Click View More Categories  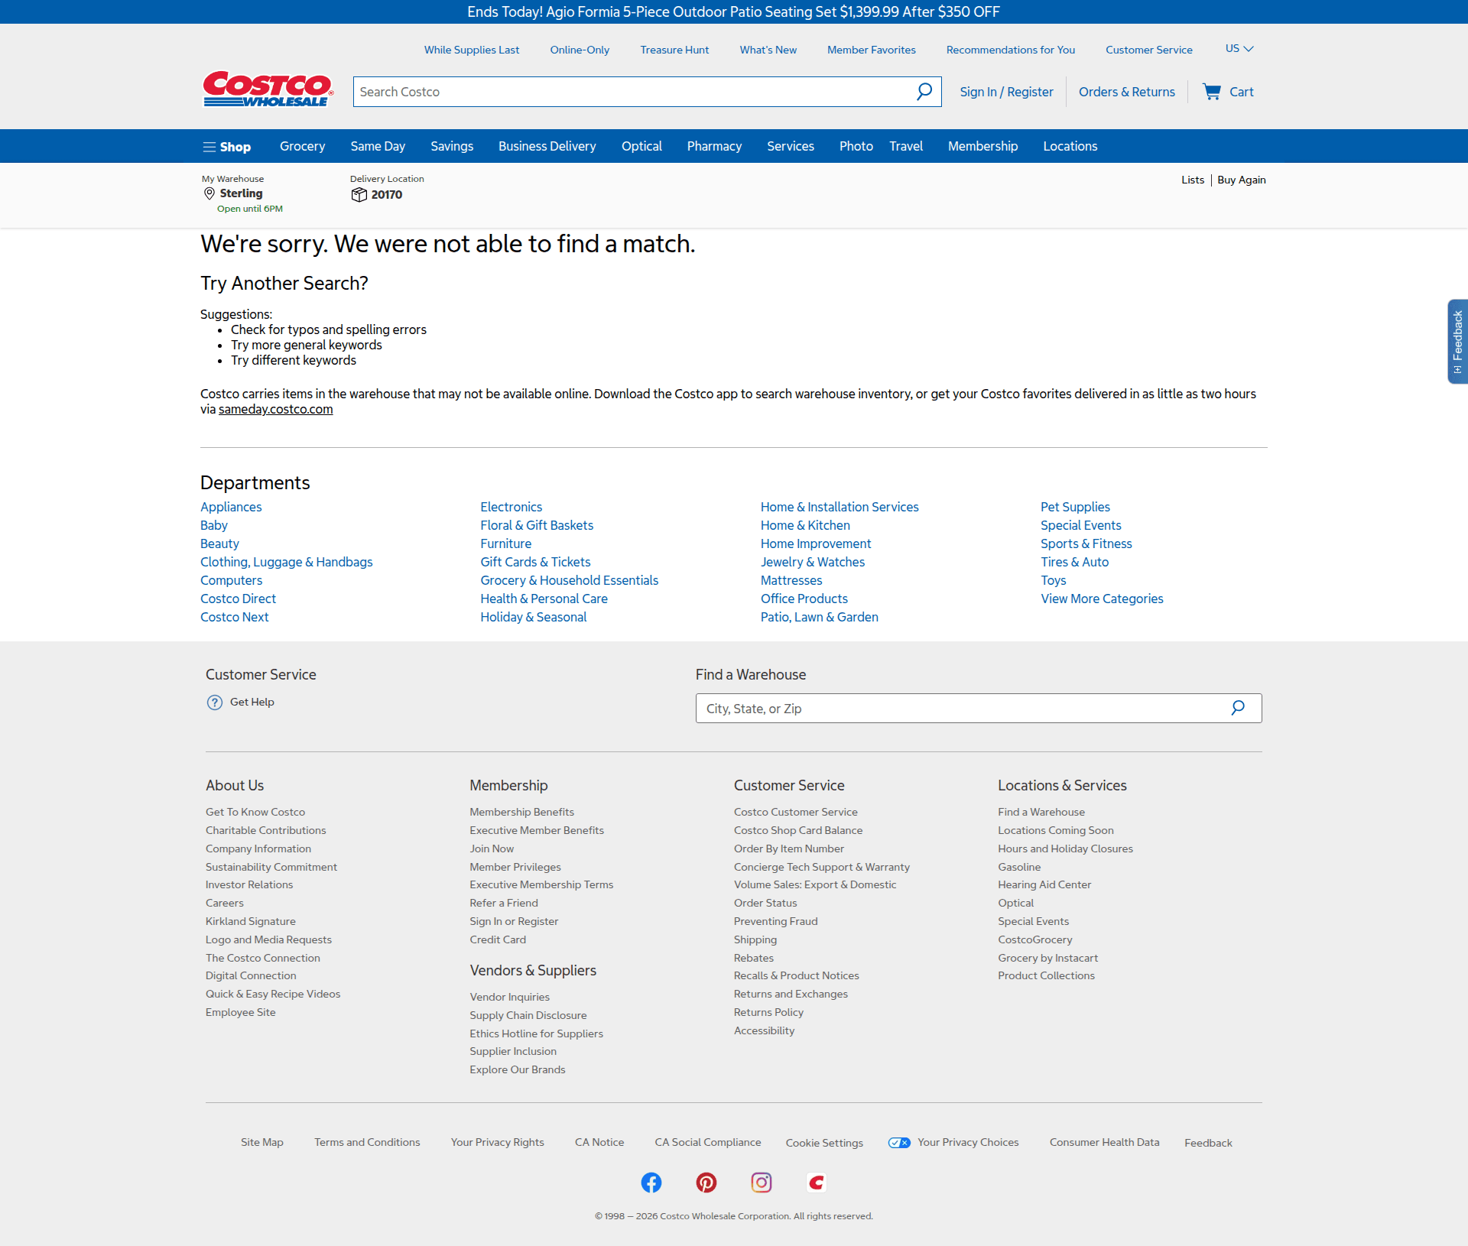pos(1102,599)
